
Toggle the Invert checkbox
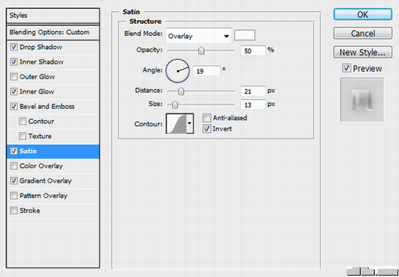(x=207, y=128)
